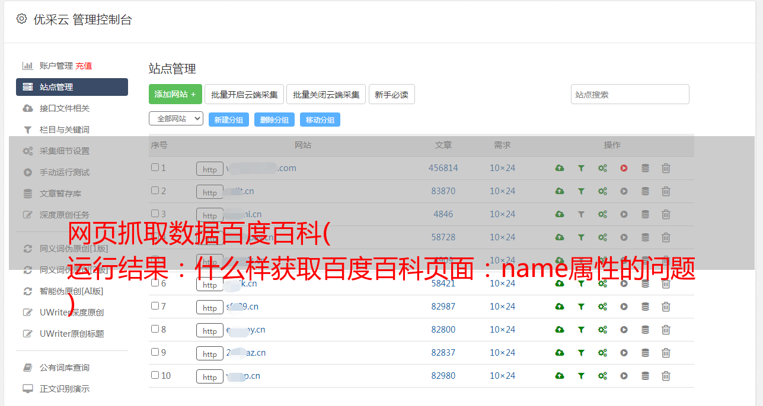Click the red 充值 link
763x406 pixels.
84,66
